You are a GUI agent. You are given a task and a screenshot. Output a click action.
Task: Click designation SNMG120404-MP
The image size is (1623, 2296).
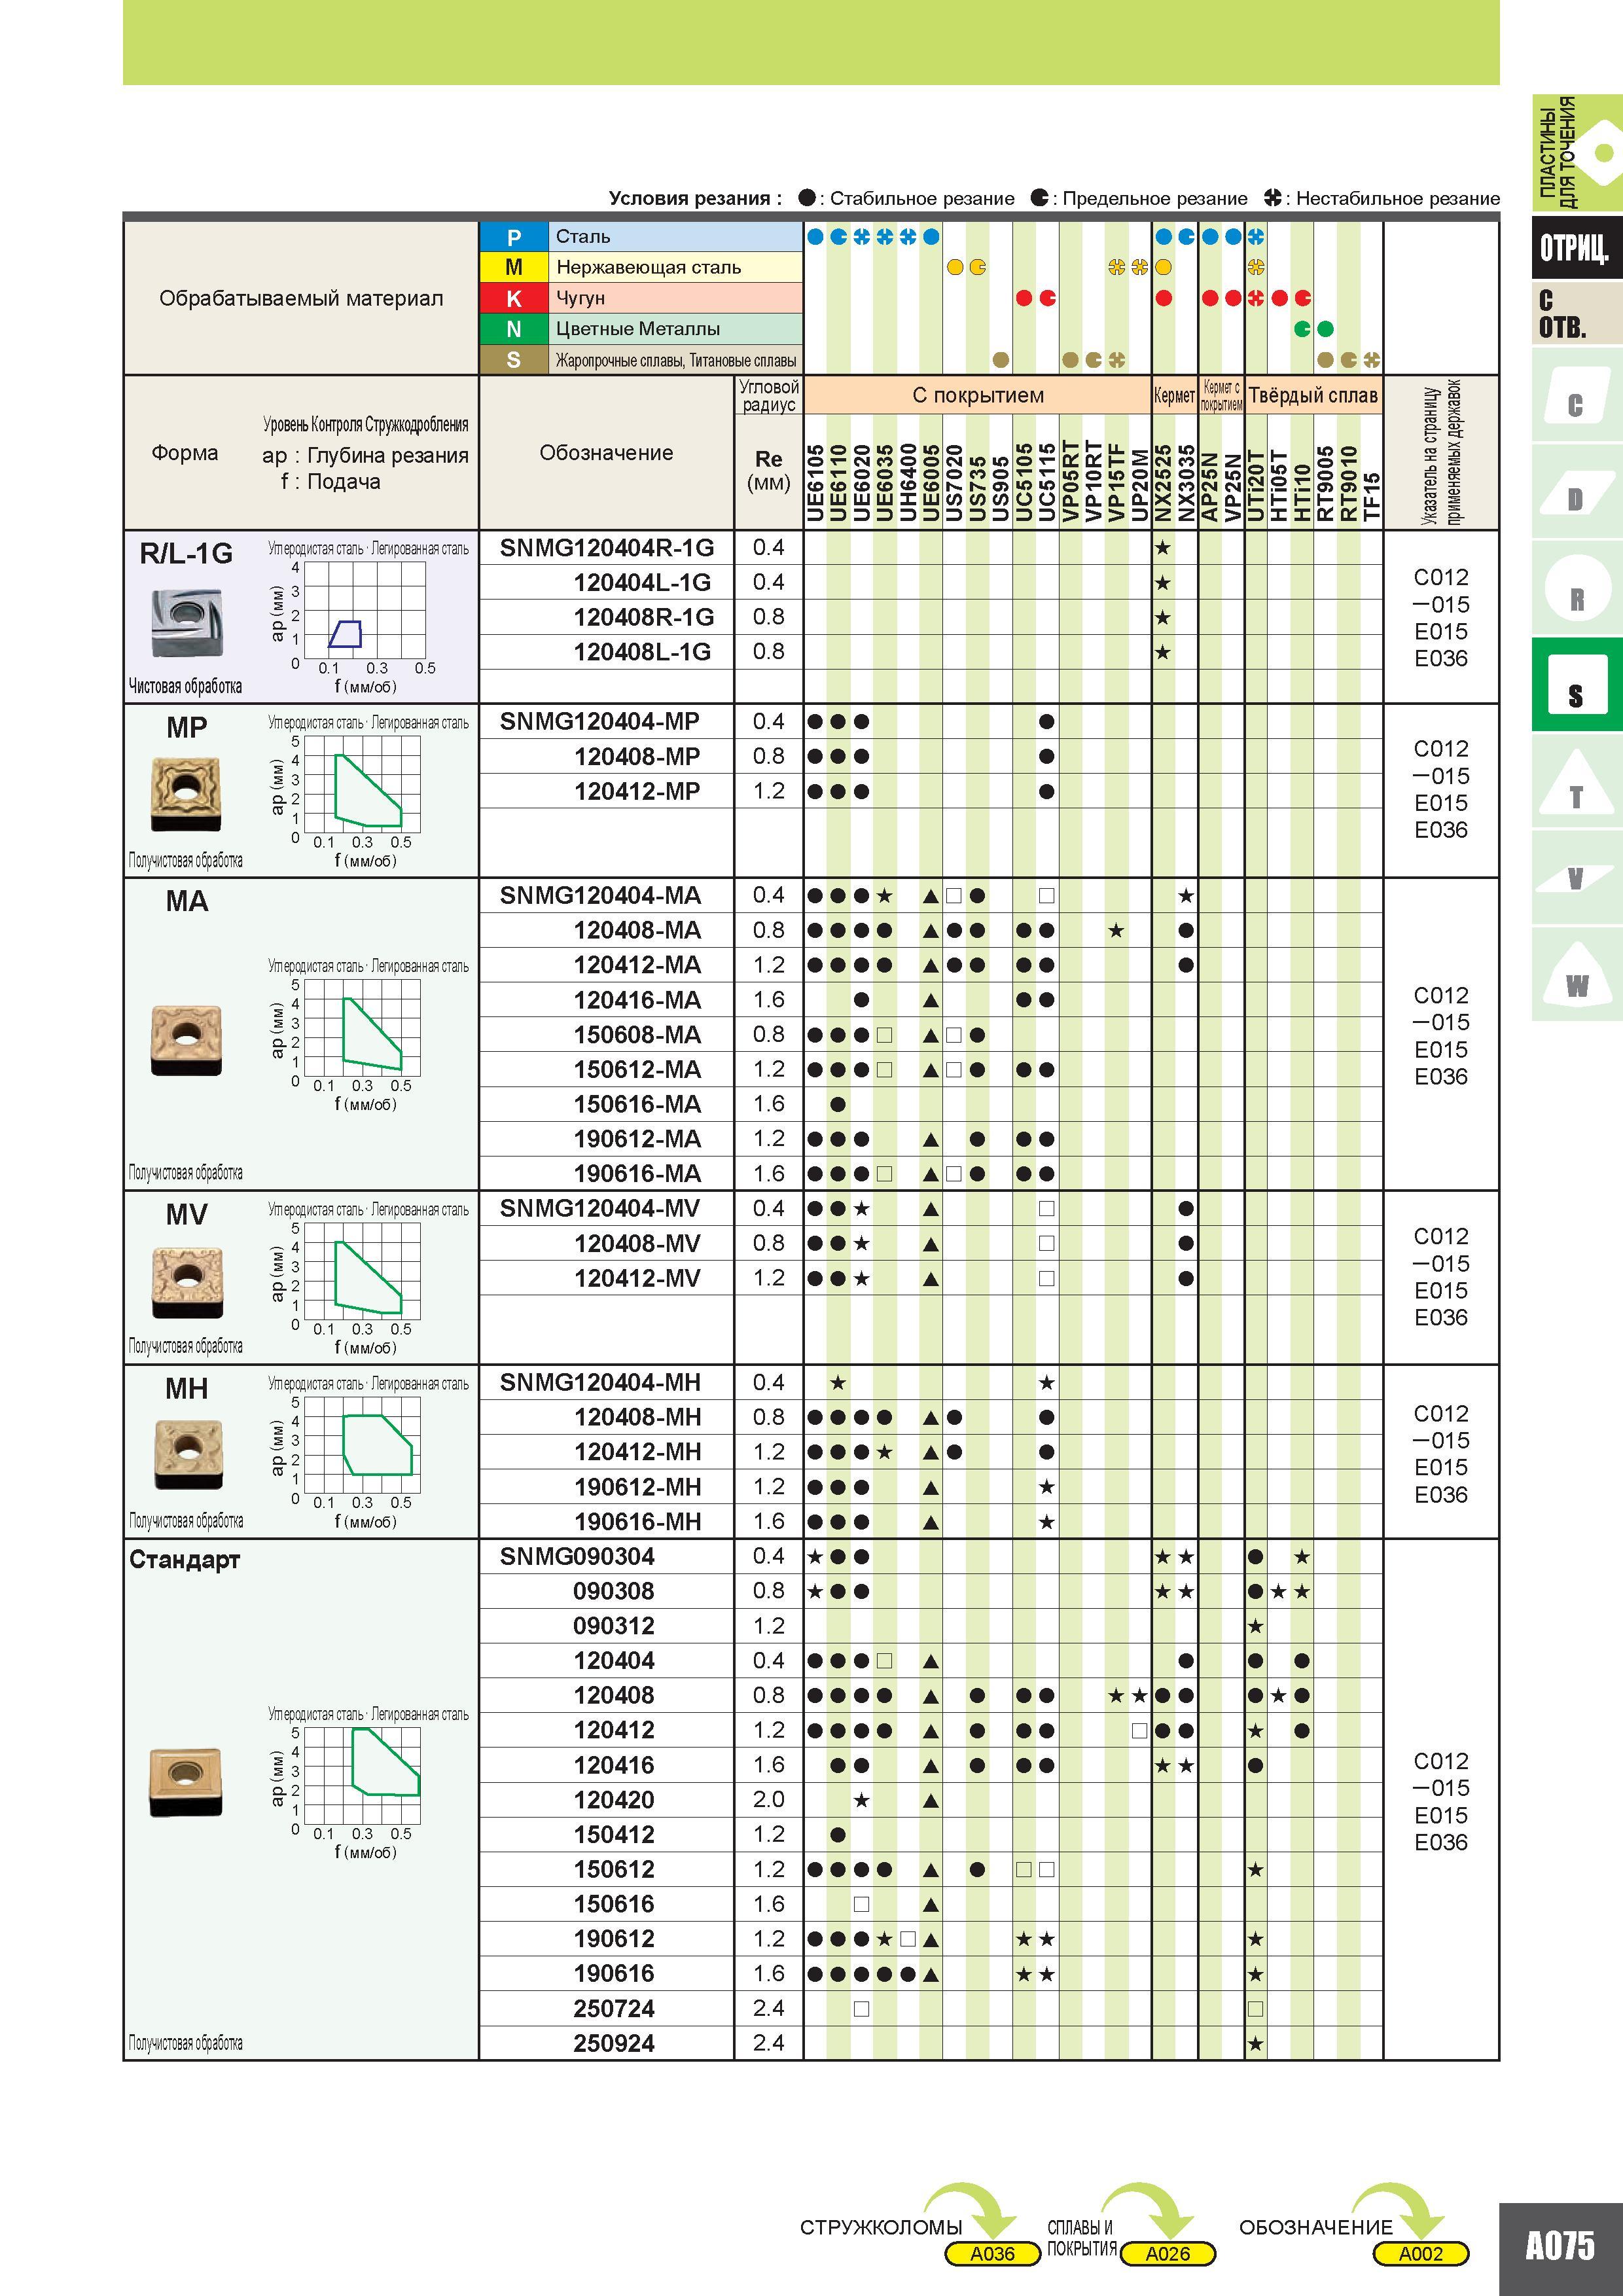[x=600, y=722]
